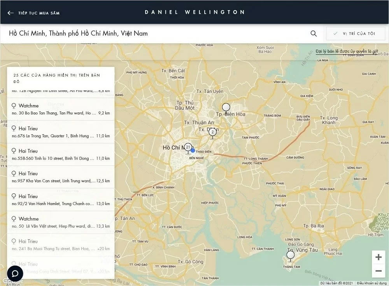
Task: Click the store pin near Biên Hòa
Action: (x=226, y=107)
